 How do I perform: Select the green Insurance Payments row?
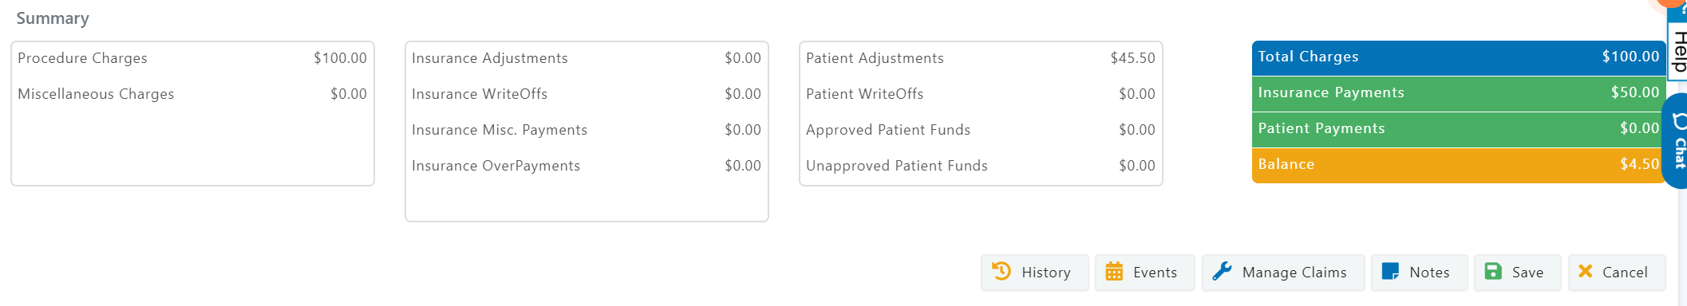coord(1459,93)
